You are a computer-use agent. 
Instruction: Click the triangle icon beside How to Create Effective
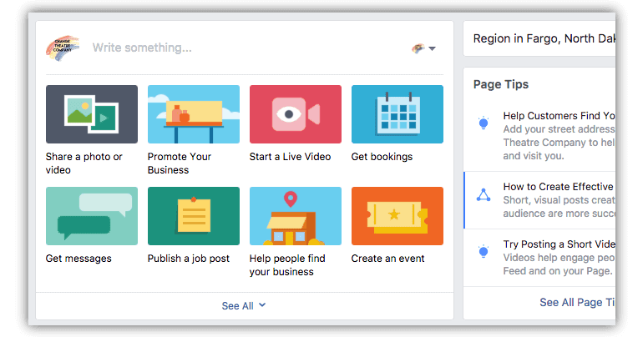pos(483,194)
